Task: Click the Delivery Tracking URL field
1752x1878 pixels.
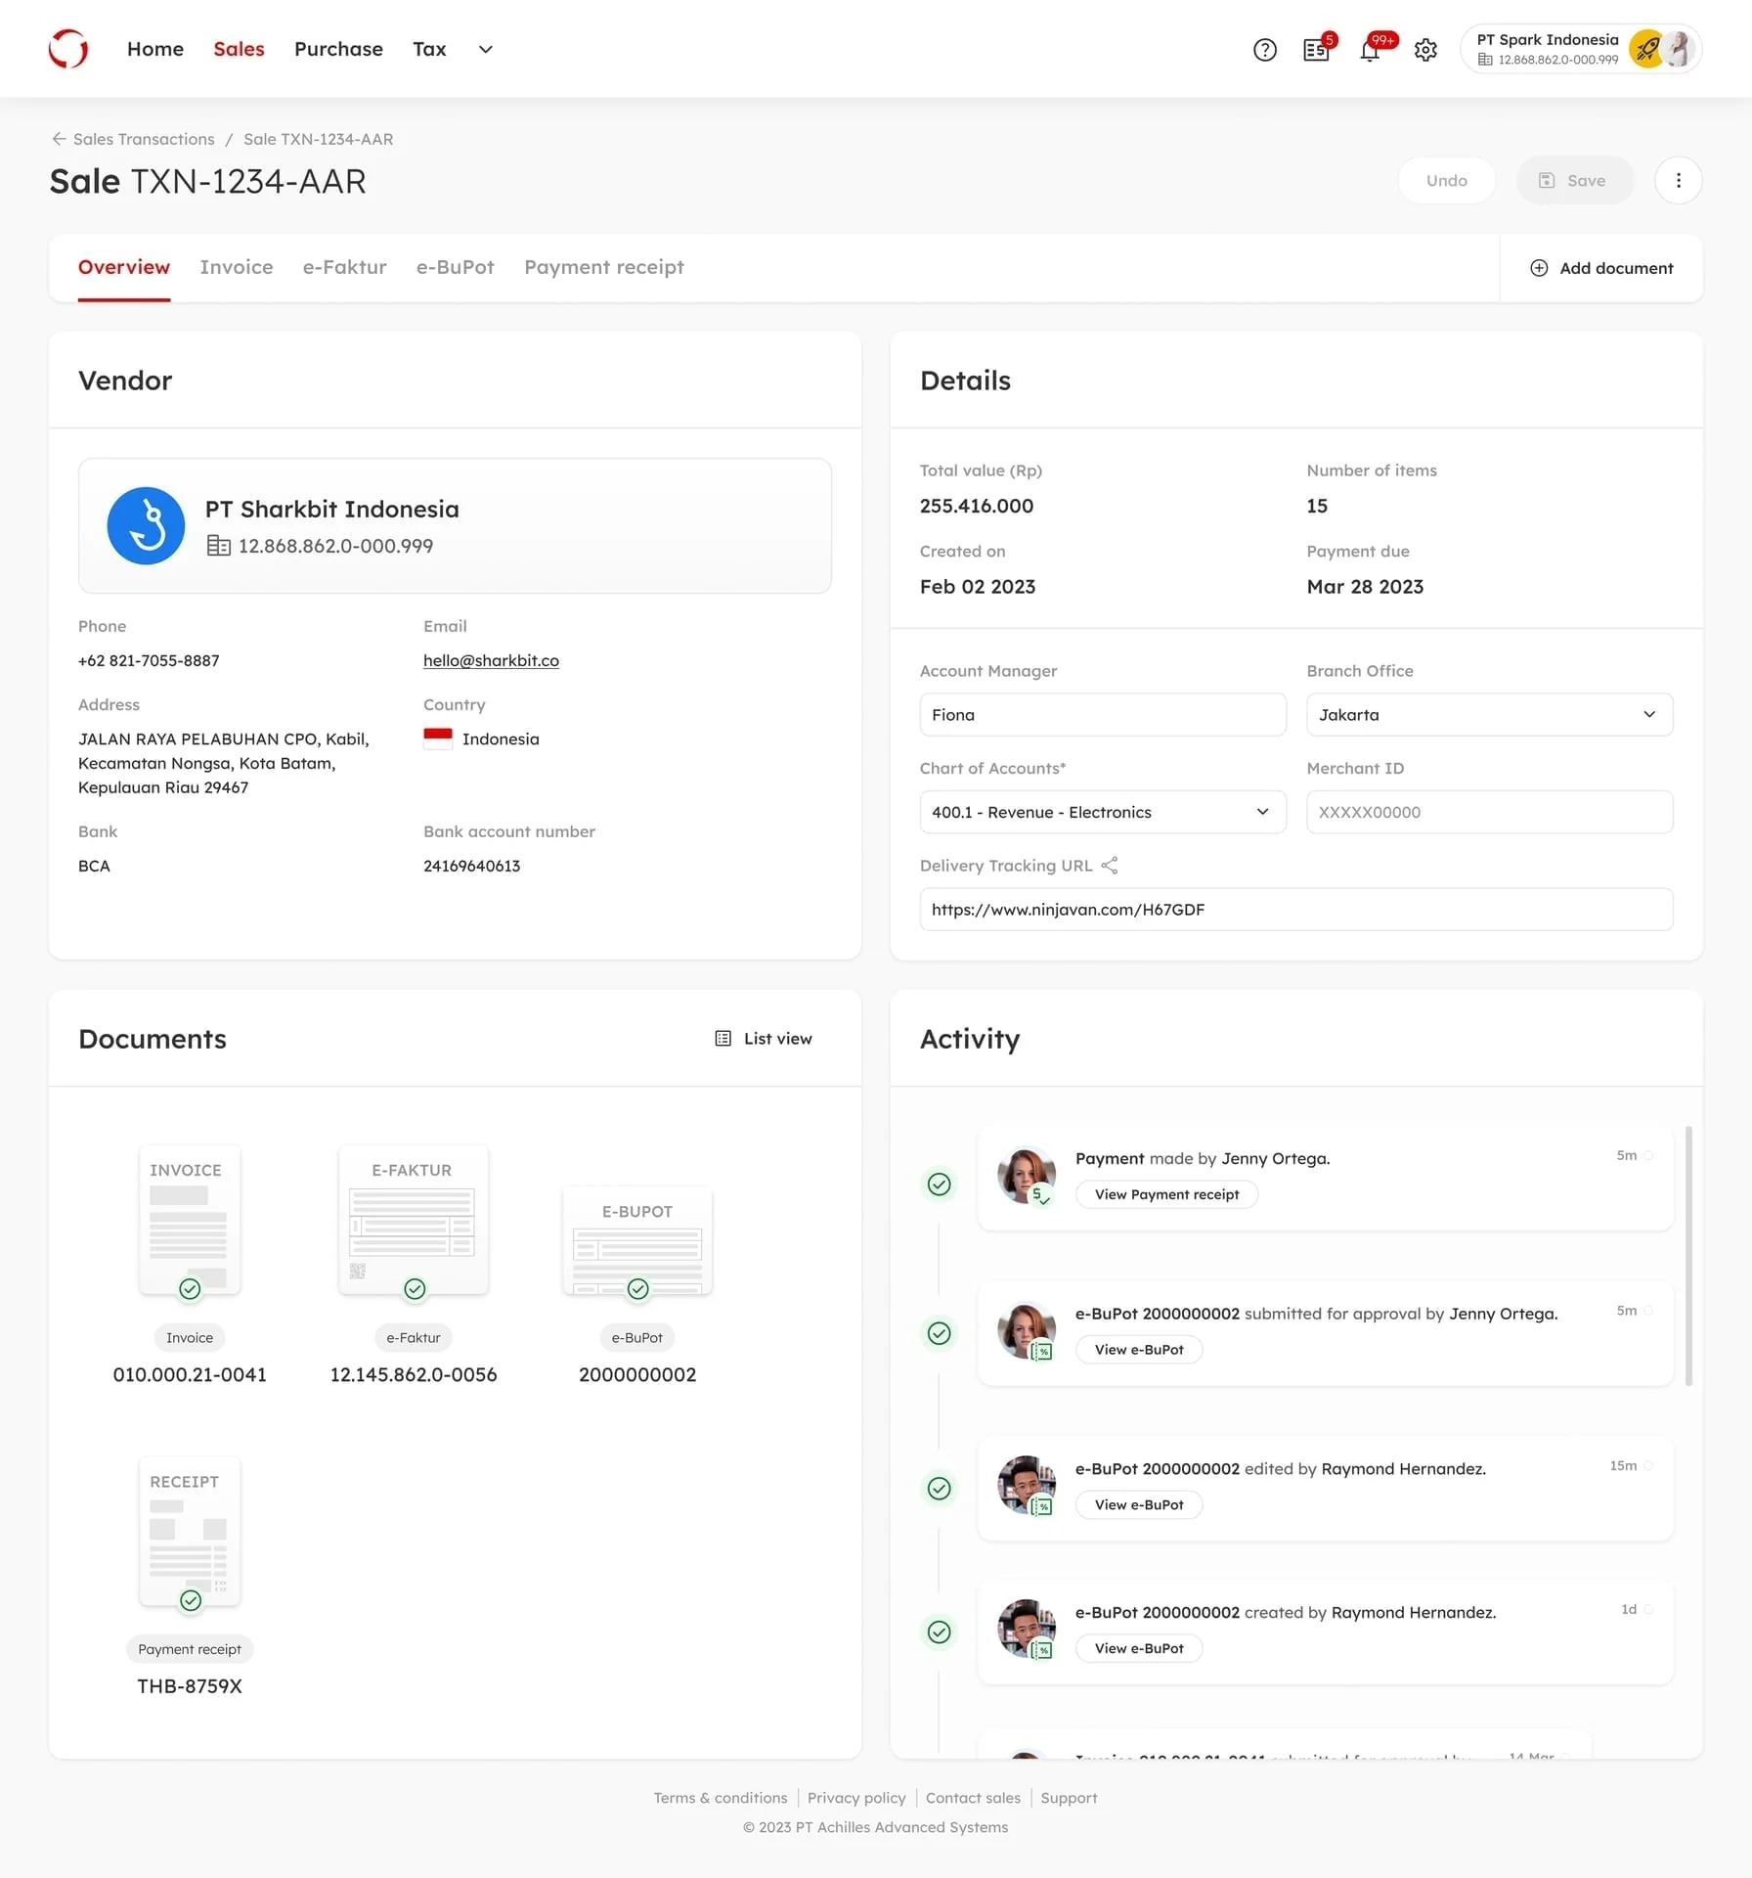Action: pyautogui.click(x=1295, y=910)
